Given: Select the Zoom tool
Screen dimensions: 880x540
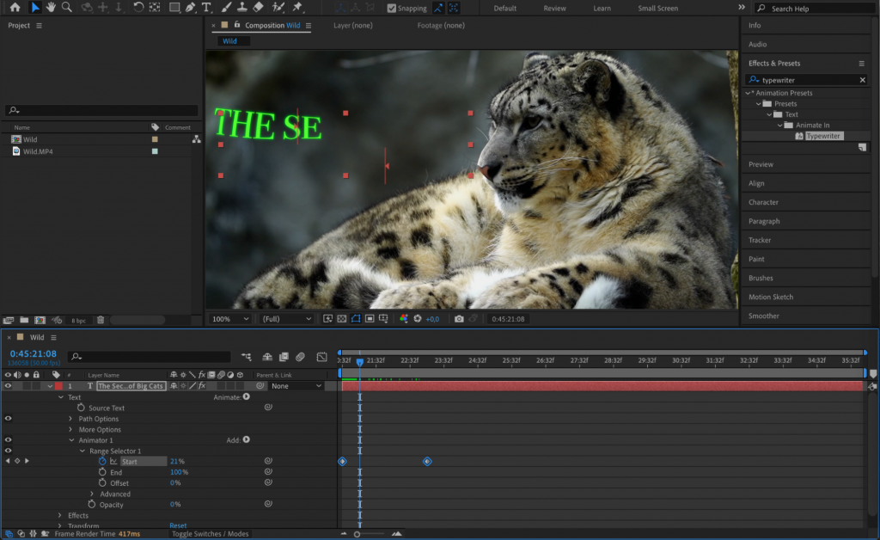Looking at the screenshot, I should (66, 8).
